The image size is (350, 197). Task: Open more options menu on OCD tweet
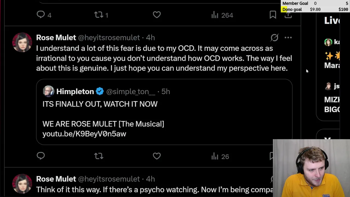point(288,37)
